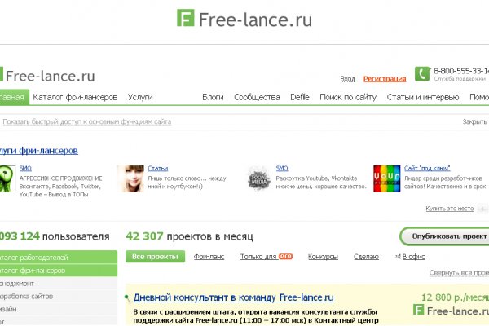Click the green Free-lance.ru logo at top

pyautogui.click(x=244, y=18)
